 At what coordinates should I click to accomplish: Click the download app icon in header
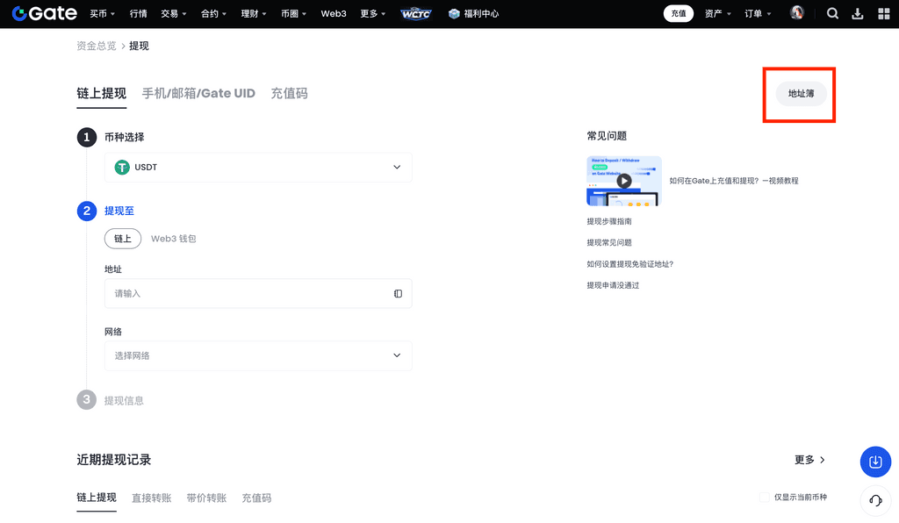point(858,13)
